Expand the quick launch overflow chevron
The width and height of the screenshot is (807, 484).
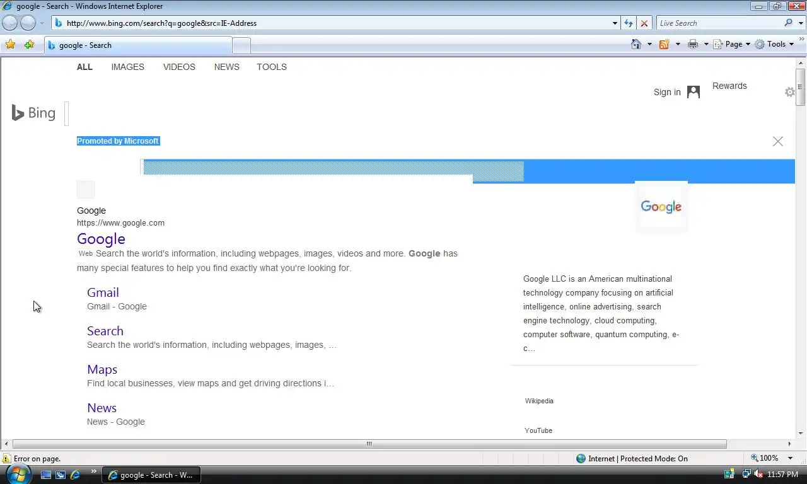(94, 471)
